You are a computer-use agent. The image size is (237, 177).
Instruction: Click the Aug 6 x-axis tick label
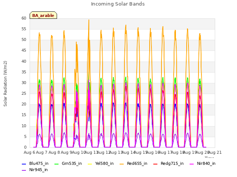point(29,153)
